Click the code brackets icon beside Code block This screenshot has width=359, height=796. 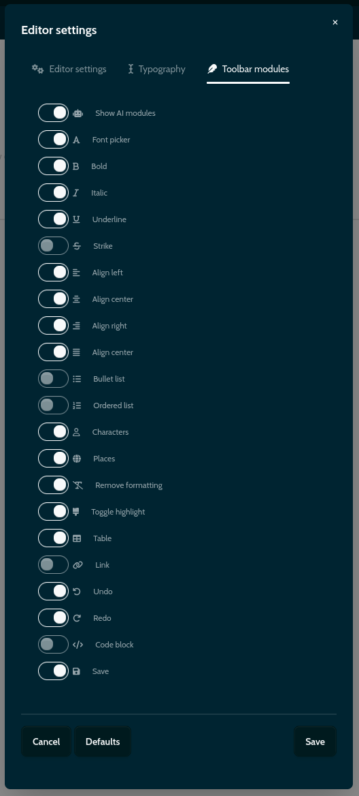pos(78,645)
